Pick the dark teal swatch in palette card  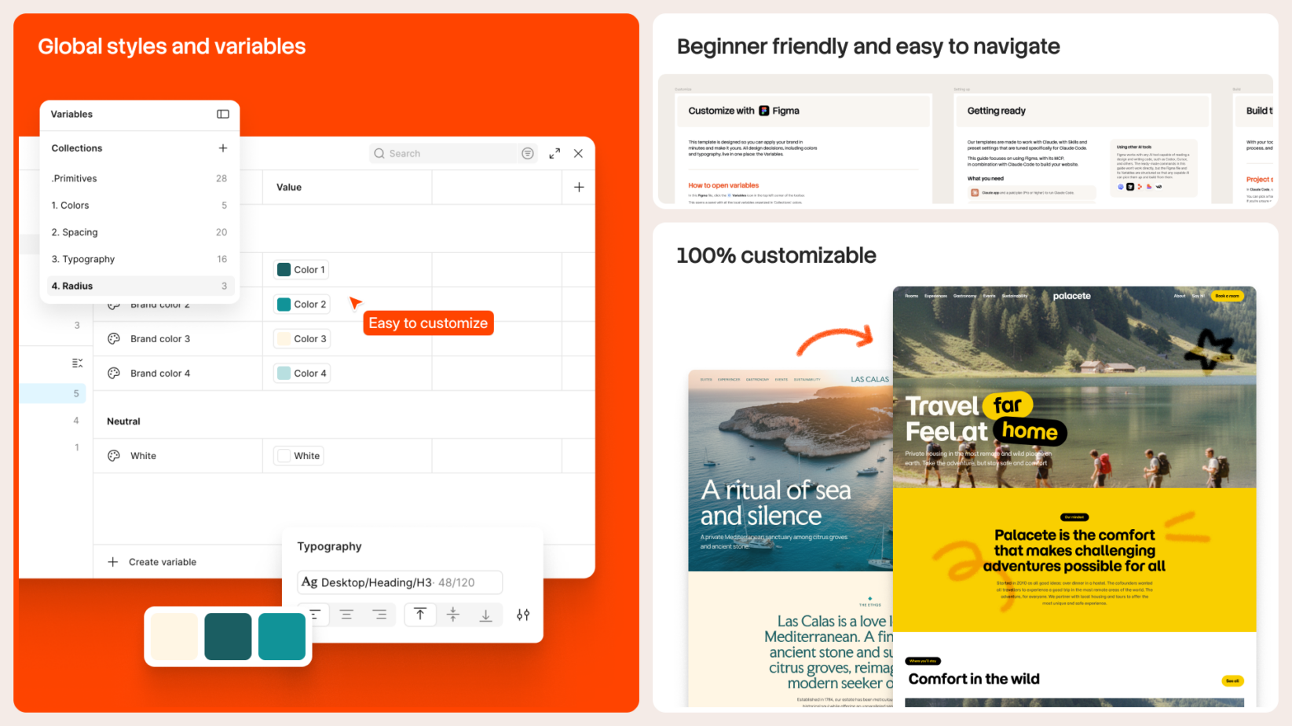click(x=228, y=637)
